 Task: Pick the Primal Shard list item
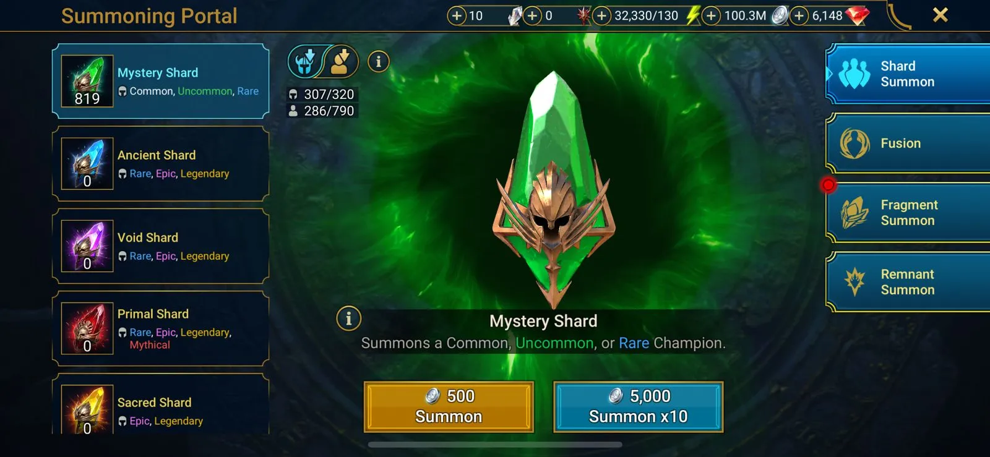[161, 328]
